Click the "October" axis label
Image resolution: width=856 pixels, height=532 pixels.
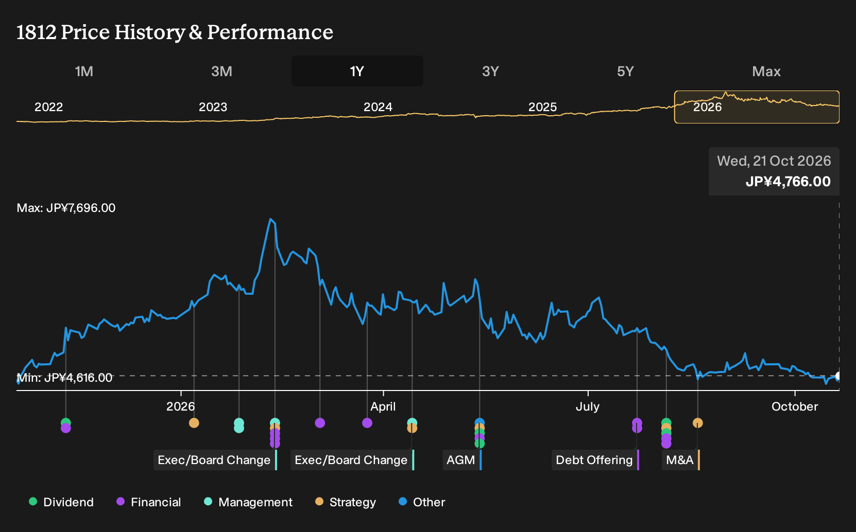pos(795,406)
